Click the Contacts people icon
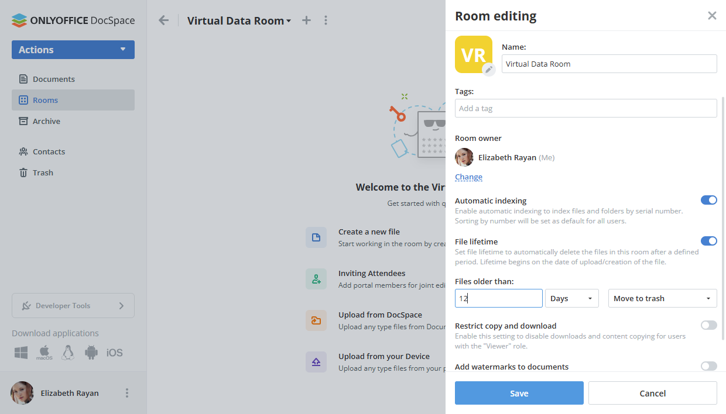Viewport: 726px width, 414px height. 23,151
